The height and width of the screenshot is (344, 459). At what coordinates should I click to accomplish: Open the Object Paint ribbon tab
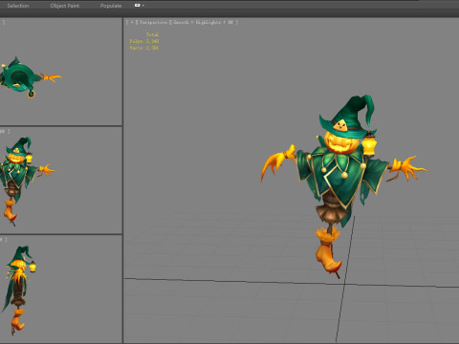65,6
